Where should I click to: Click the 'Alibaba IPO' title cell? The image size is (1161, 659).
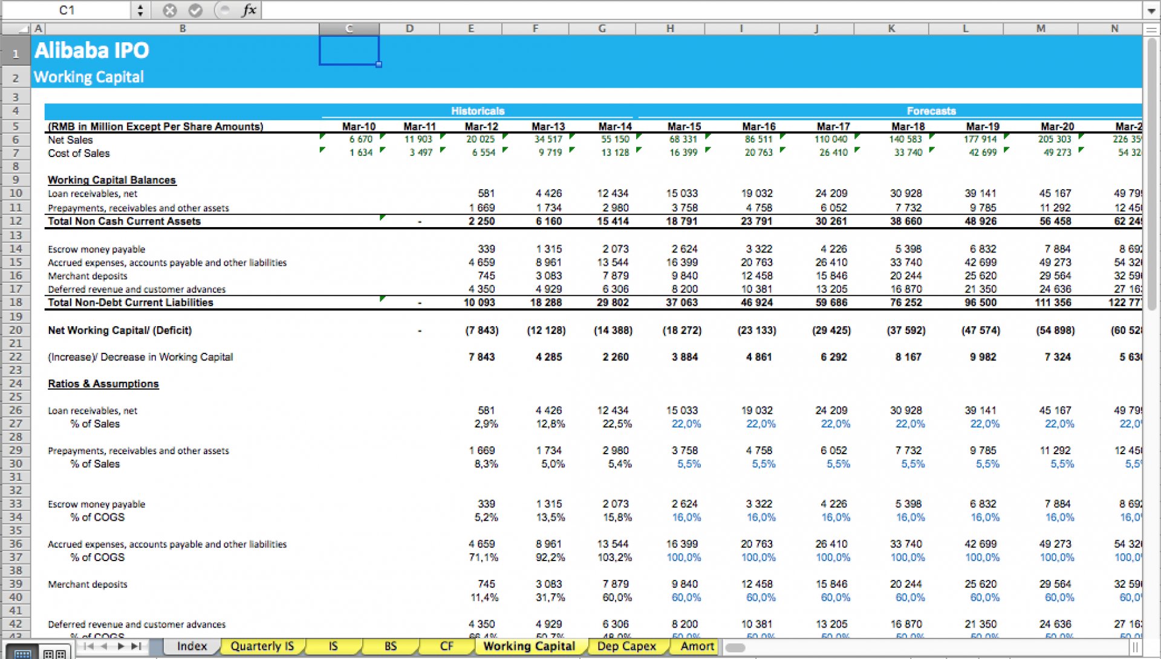91,51
